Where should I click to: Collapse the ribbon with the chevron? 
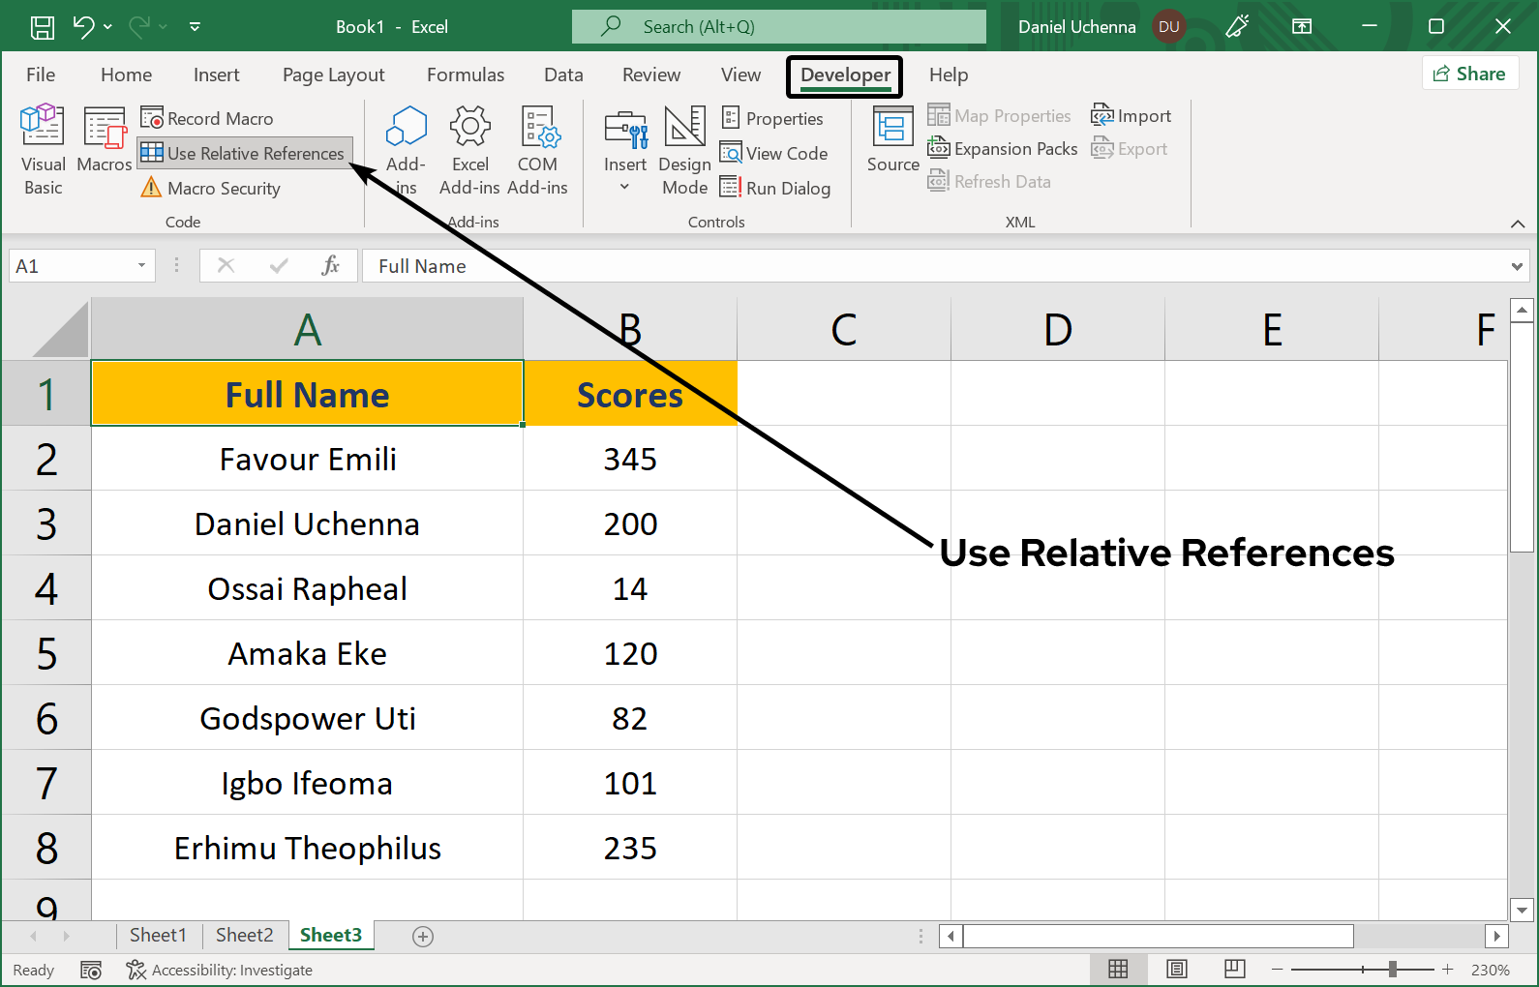click(1517, 224)
